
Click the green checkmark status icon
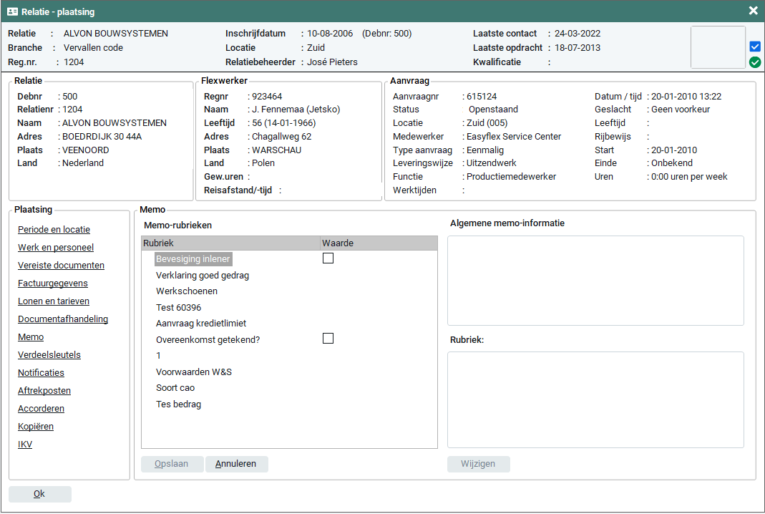(755, 62)
